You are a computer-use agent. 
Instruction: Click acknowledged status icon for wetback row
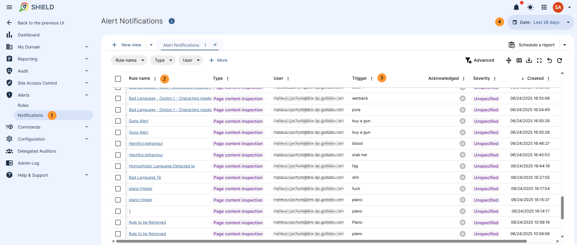(x=462, y=98)
